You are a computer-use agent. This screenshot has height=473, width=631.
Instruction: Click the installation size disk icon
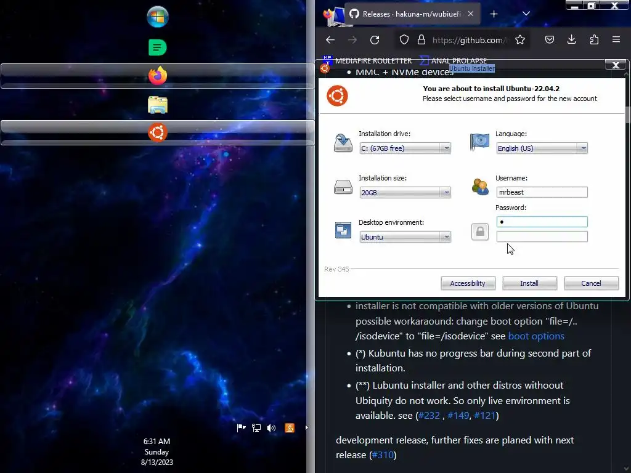[x=343, y=187]
